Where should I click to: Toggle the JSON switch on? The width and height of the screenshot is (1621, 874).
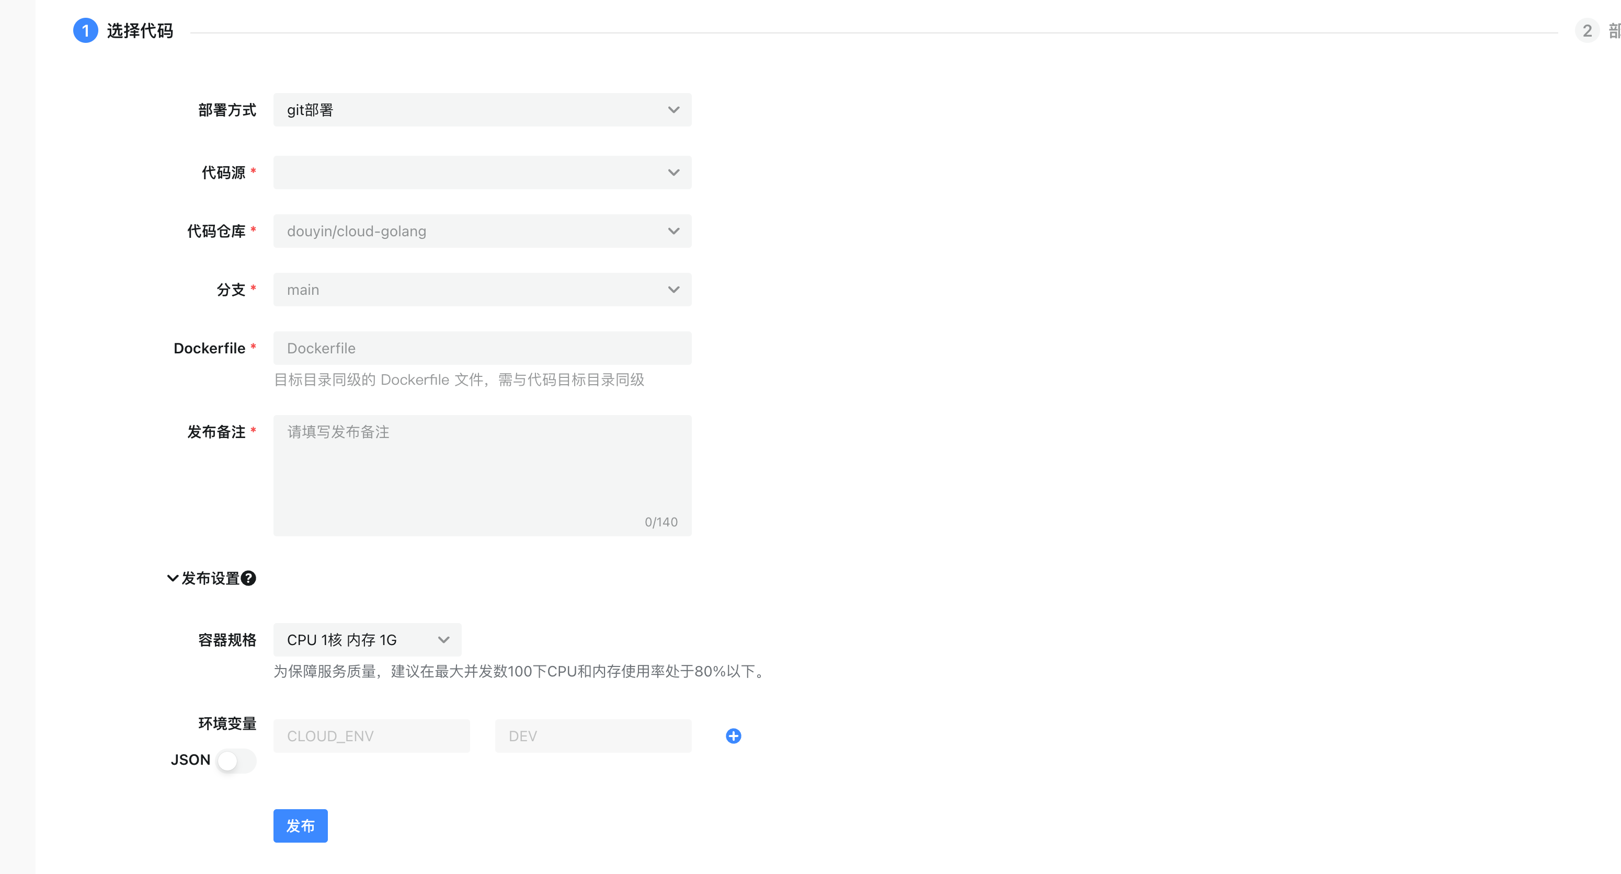tap(236, 760)
